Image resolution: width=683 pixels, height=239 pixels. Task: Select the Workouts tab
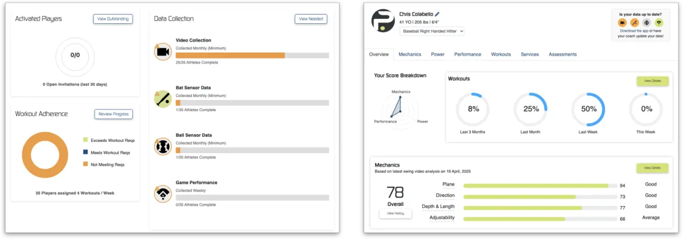click(x=501, y=54)
